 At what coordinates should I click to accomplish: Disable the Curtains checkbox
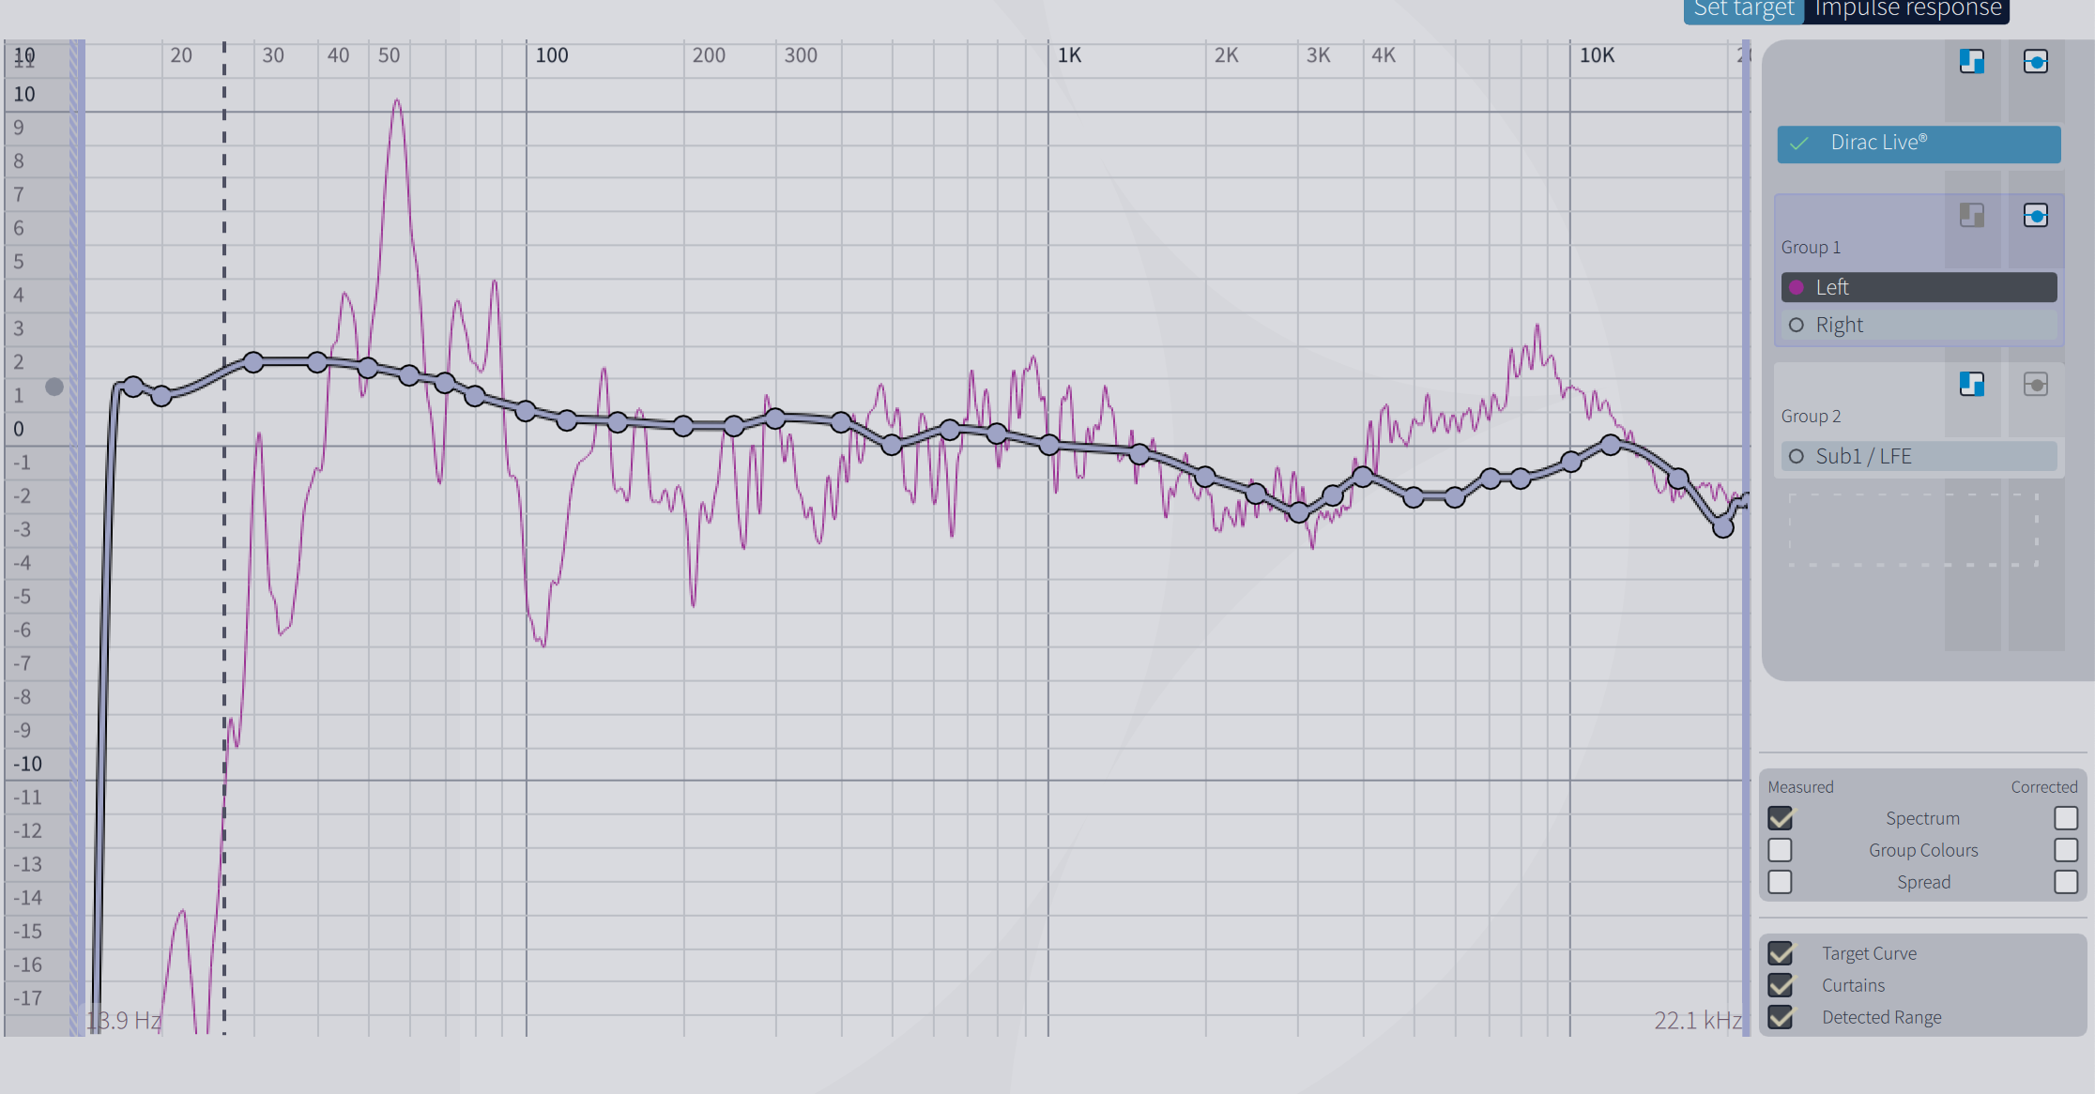(x=1780, y=985)
